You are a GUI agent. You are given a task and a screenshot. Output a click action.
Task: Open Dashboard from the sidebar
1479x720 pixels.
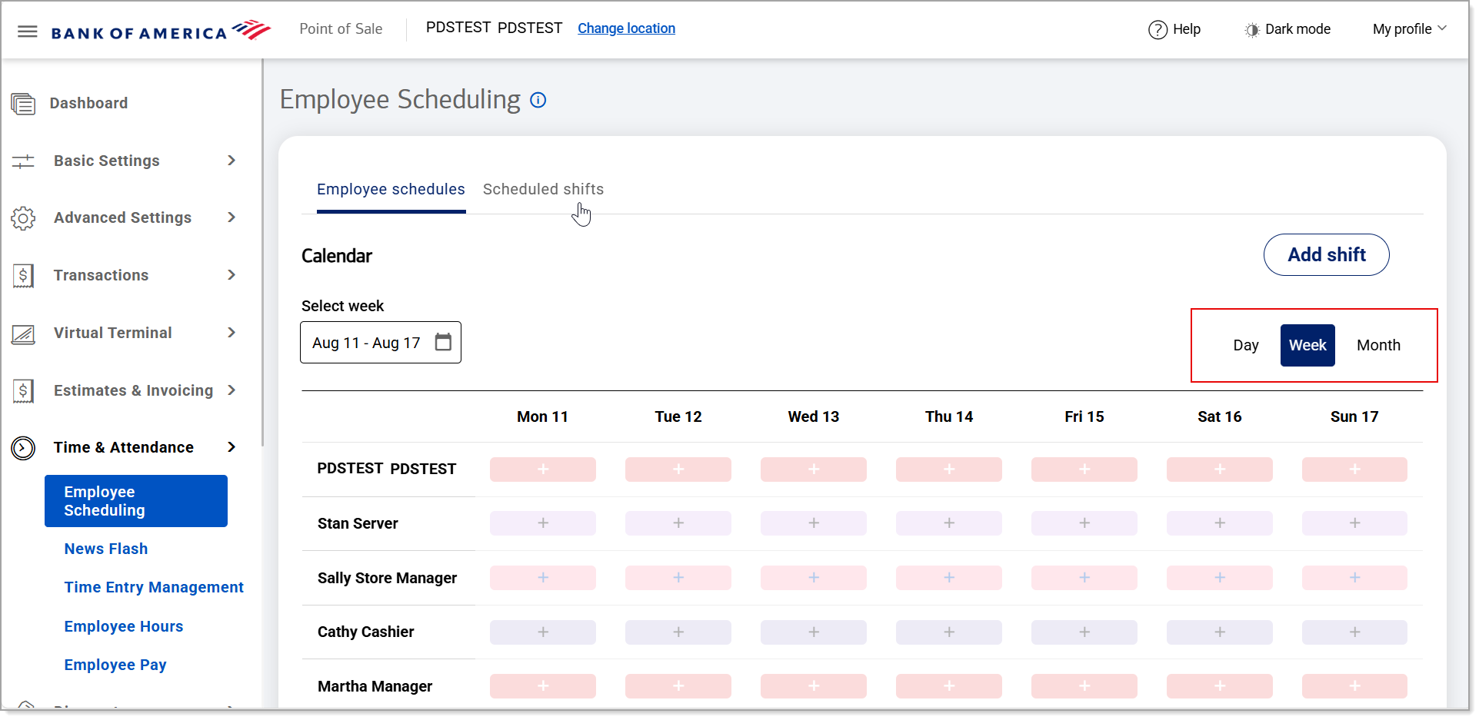88,103
